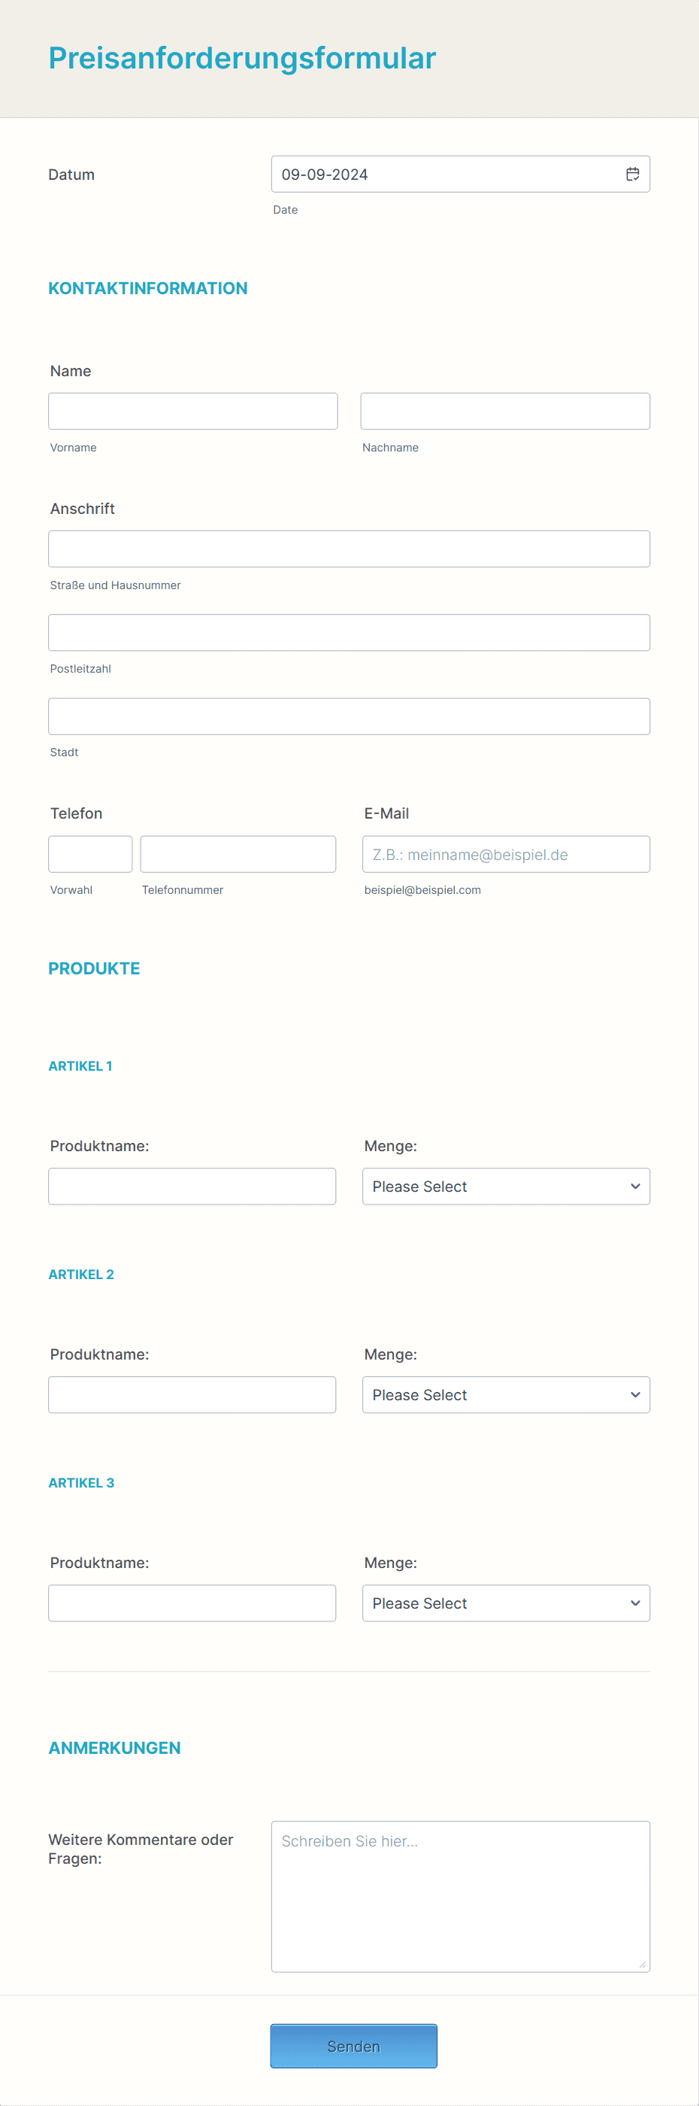Click the Straße und Hausnummer field

(349, 548)
